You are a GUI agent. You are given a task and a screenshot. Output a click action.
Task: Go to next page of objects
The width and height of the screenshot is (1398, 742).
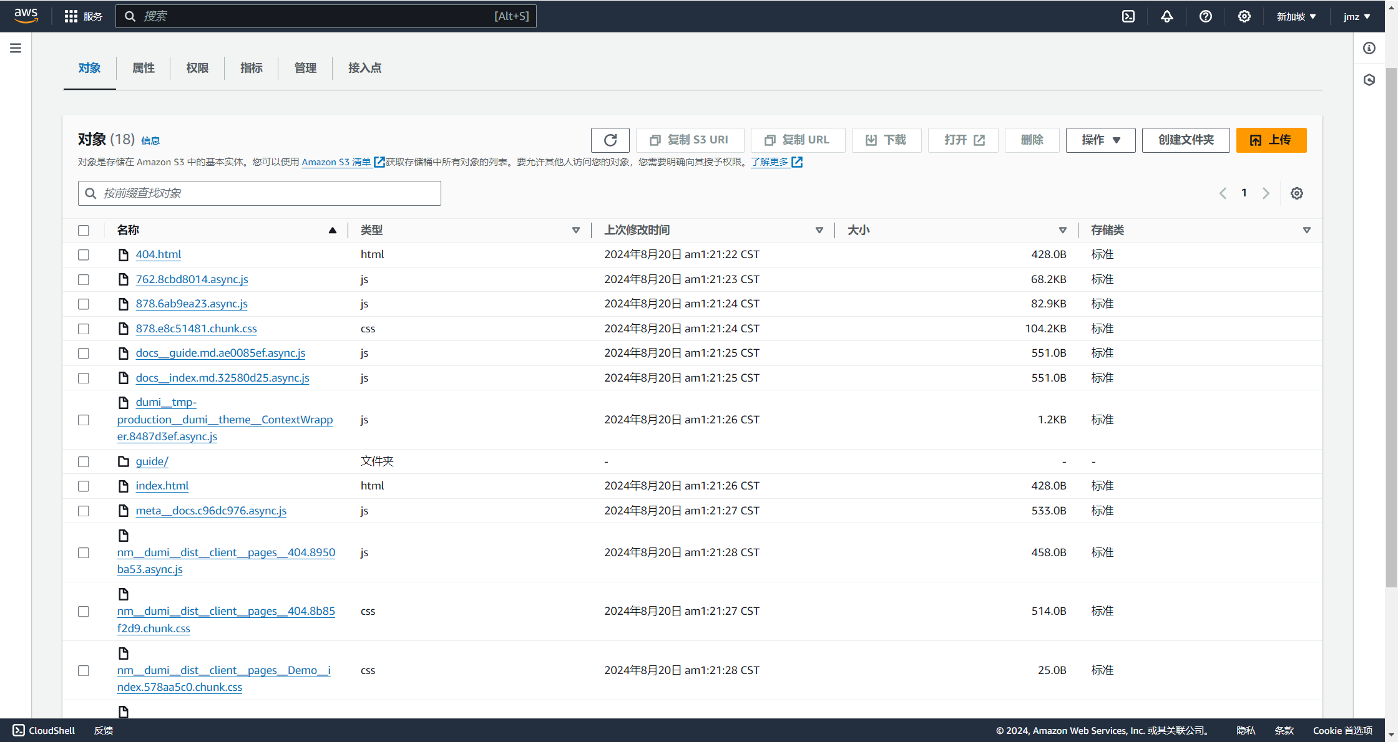[1266, 193]
